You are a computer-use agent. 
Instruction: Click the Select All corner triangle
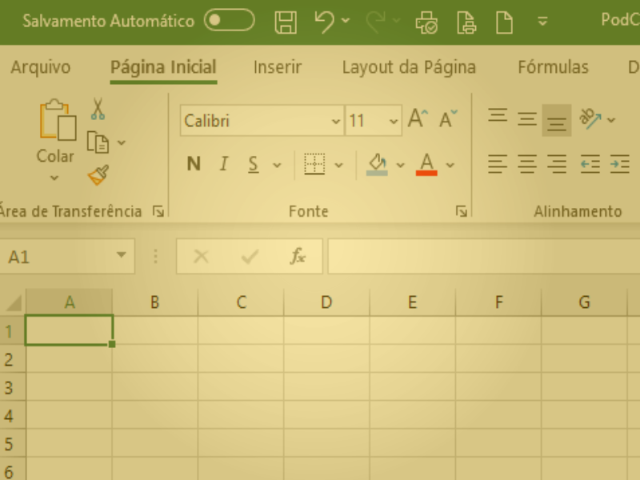(13, 302)
